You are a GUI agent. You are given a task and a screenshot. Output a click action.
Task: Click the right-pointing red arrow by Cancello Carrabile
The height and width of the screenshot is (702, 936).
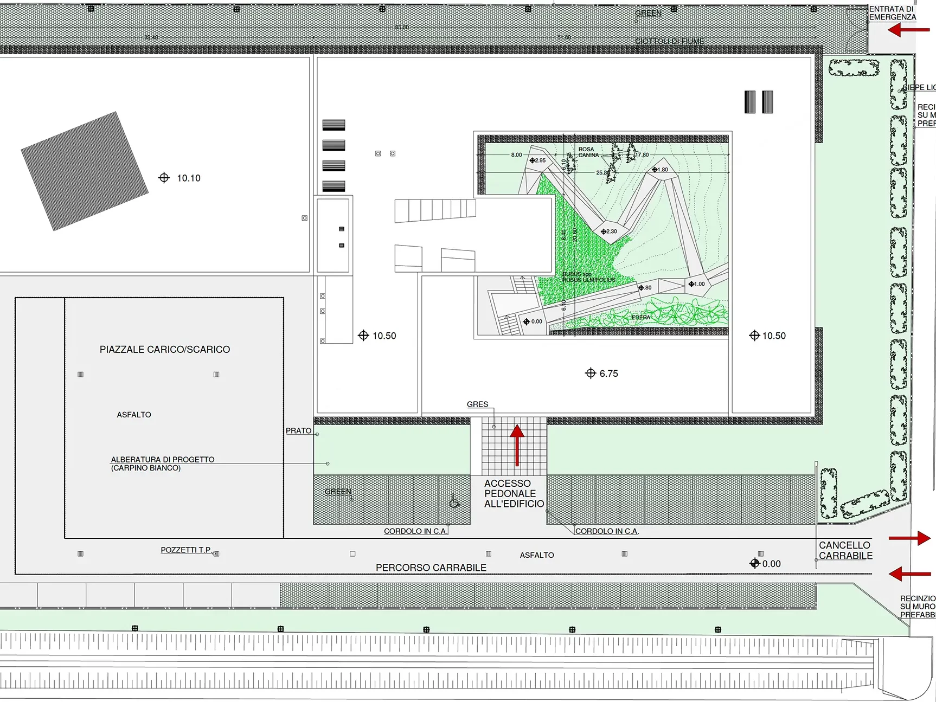coord(909,538)
